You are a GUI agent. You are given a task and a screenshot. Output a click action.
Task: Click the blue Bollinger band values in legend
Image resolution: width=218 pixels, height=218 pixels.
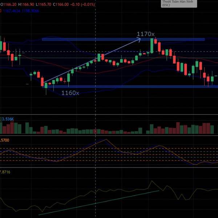pos(21,11)
